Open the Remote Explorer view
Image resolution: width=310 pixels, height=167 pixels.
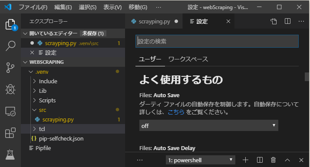coord(10,111)
